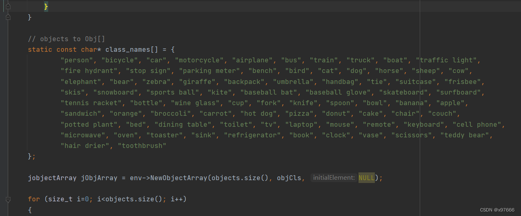This screenshot has width=521, height=216.
Task: Click the "umbrella" string literal
Action: tap(293, 82)
